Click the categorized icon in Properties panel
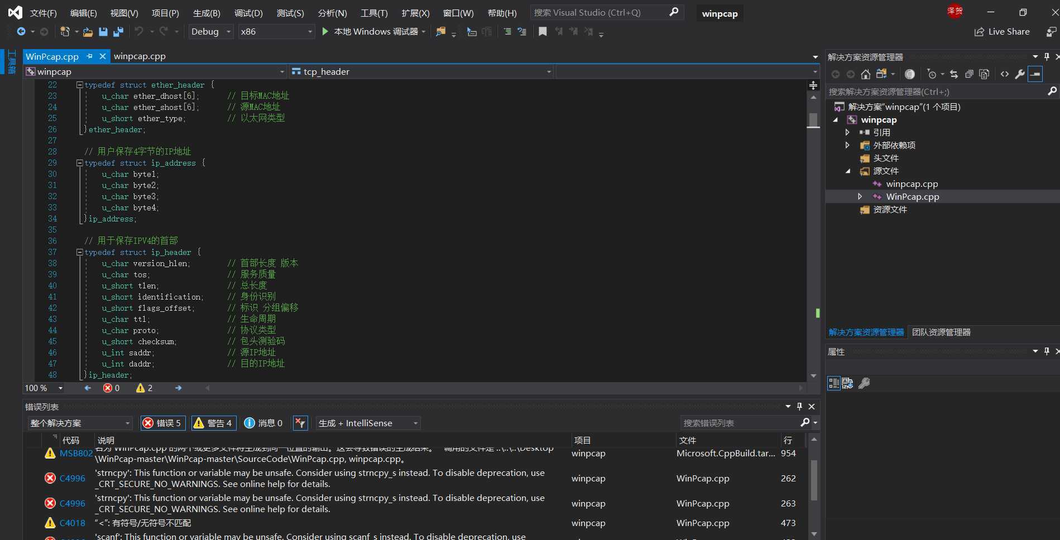Image resolution: width=1060 pixels, height=540 pixels. click(x=833, y=383)
